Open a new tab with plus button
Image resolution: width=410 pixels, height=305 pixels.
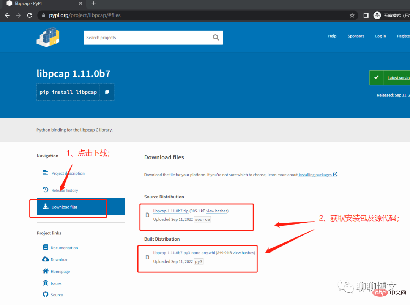(94, 3)
